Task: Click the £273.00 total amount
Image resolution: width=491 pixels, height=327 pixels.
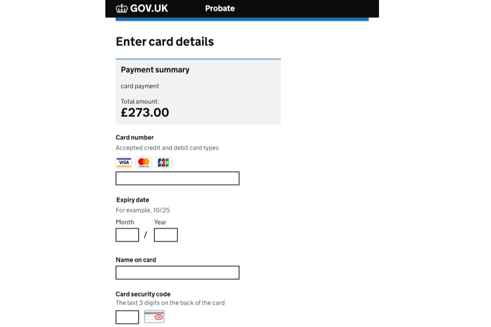Action: tap(145, 112)
